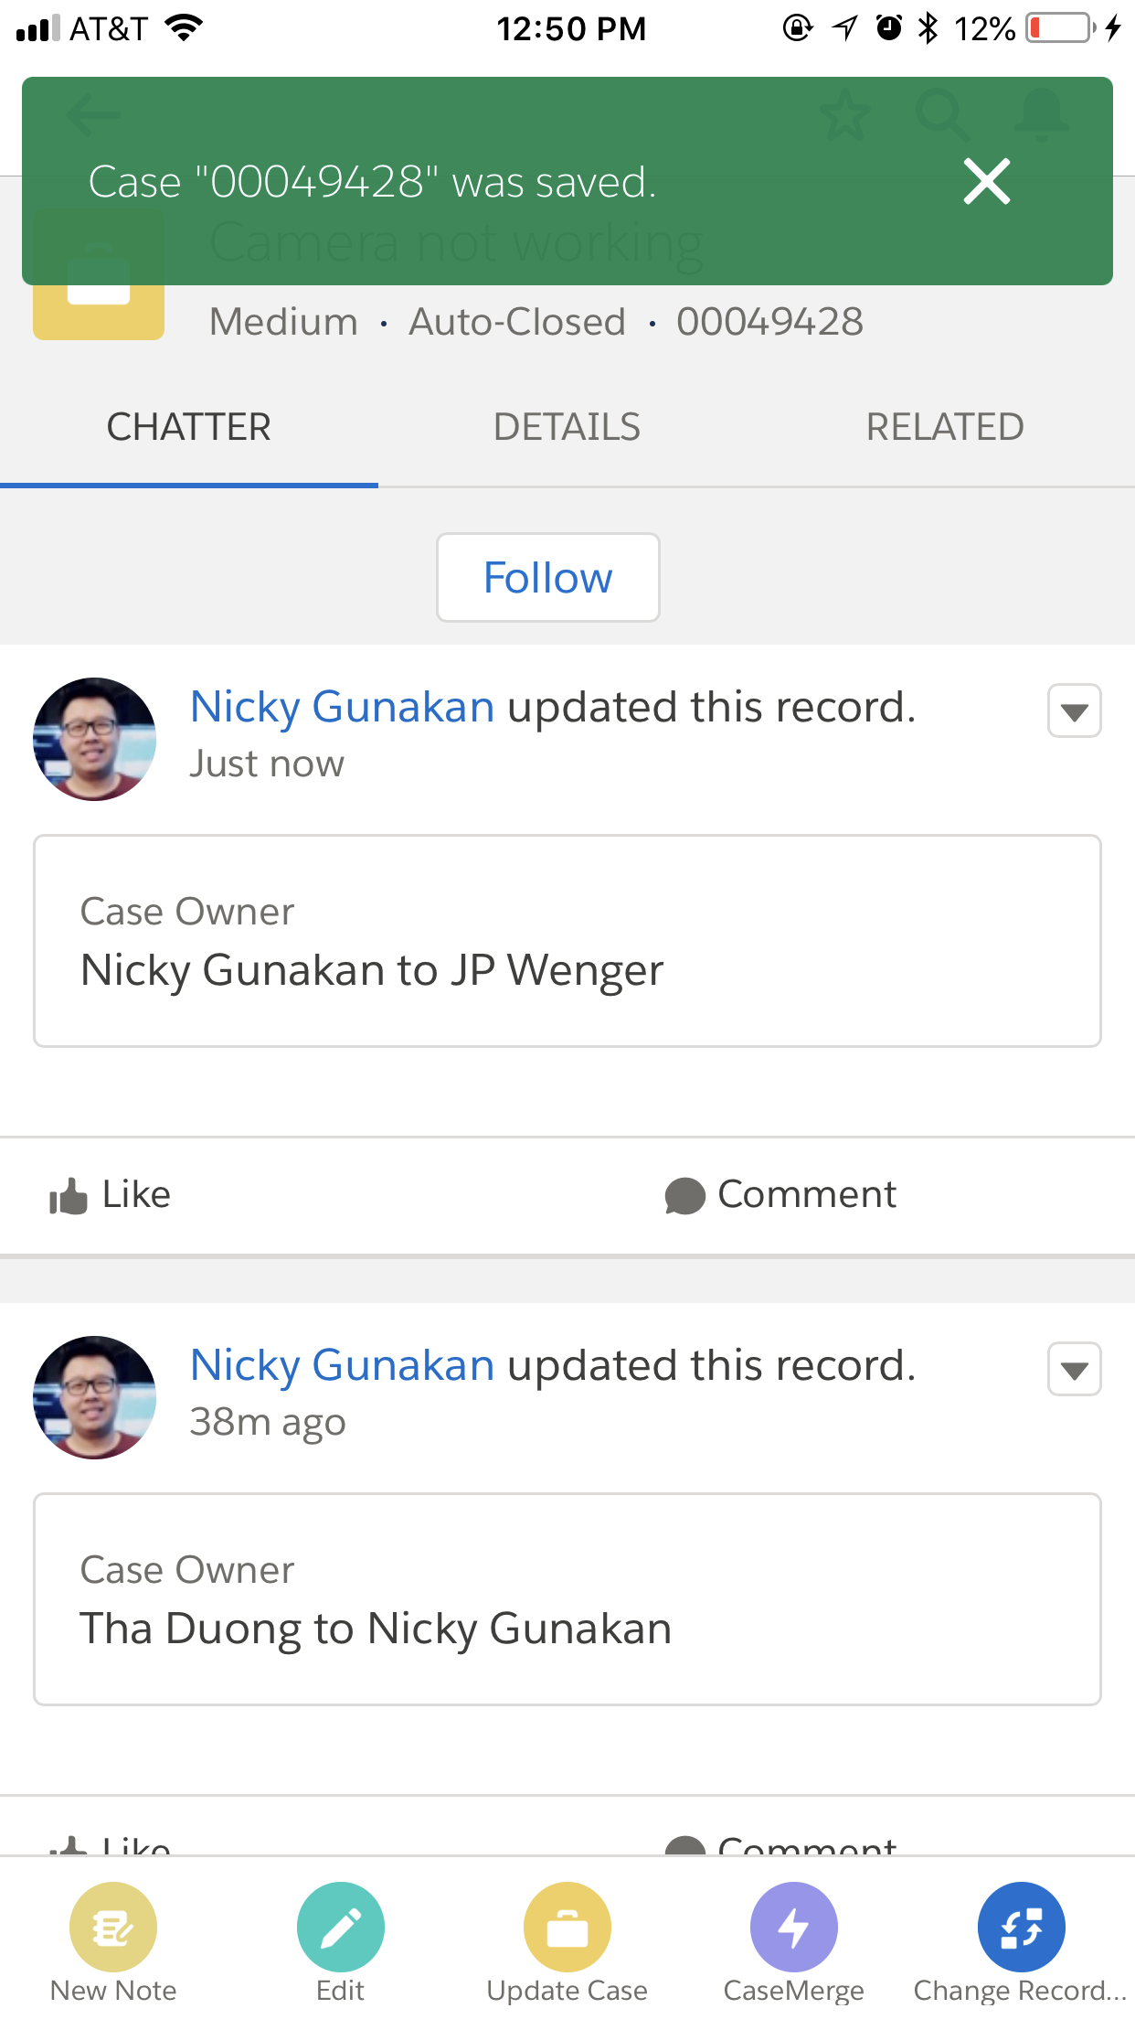Screen dimensions: 1135x2019
Task: Open dropdown menu on Just now post
Action: pos(1074,710)
